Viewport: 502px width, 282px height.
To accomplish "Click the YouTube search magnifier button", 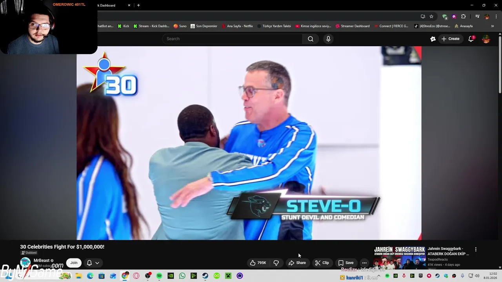I will point(310,39).
